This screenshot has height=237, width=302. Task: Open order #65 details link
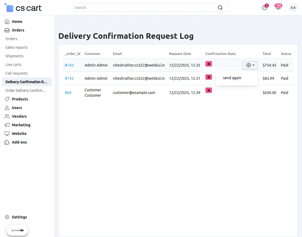(x=68, y=93)
